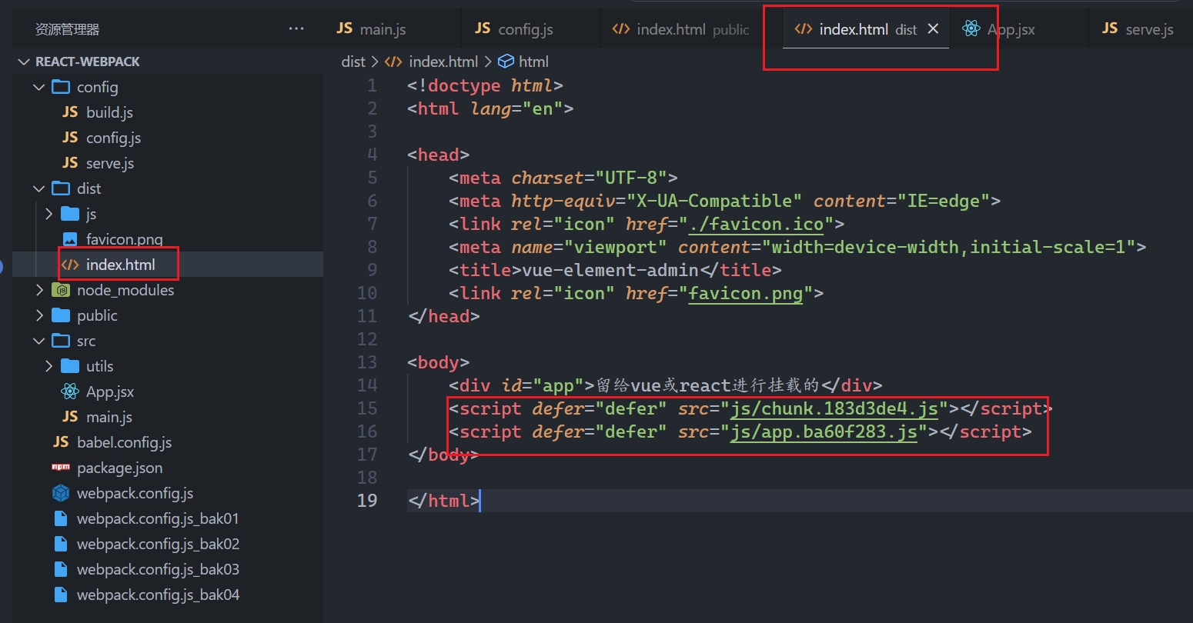
Task: Click the index.html breadcrumb segment
Action: (x=443, y=62)
